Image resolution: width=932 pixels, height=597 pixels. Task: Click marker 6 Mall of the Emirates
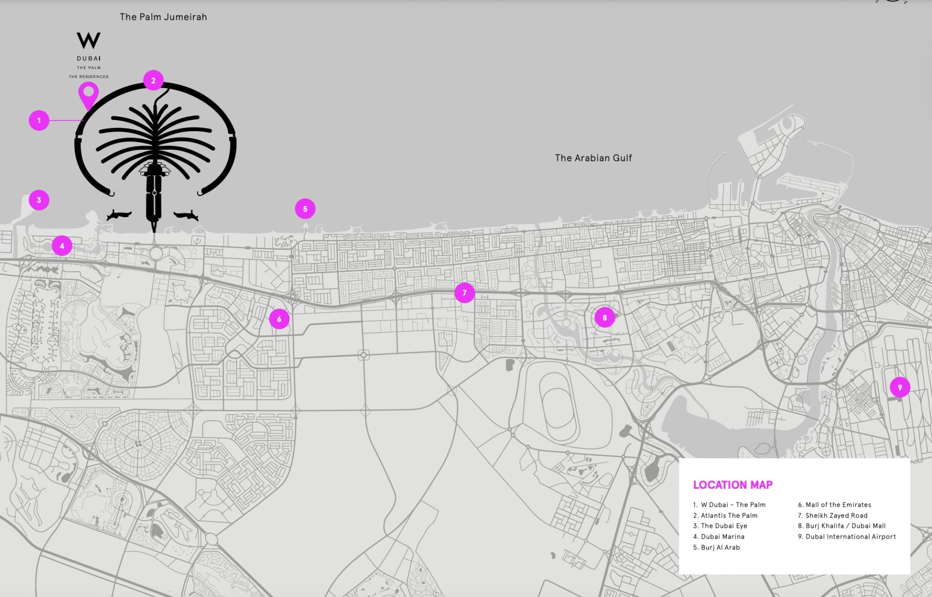pos(279,319)
